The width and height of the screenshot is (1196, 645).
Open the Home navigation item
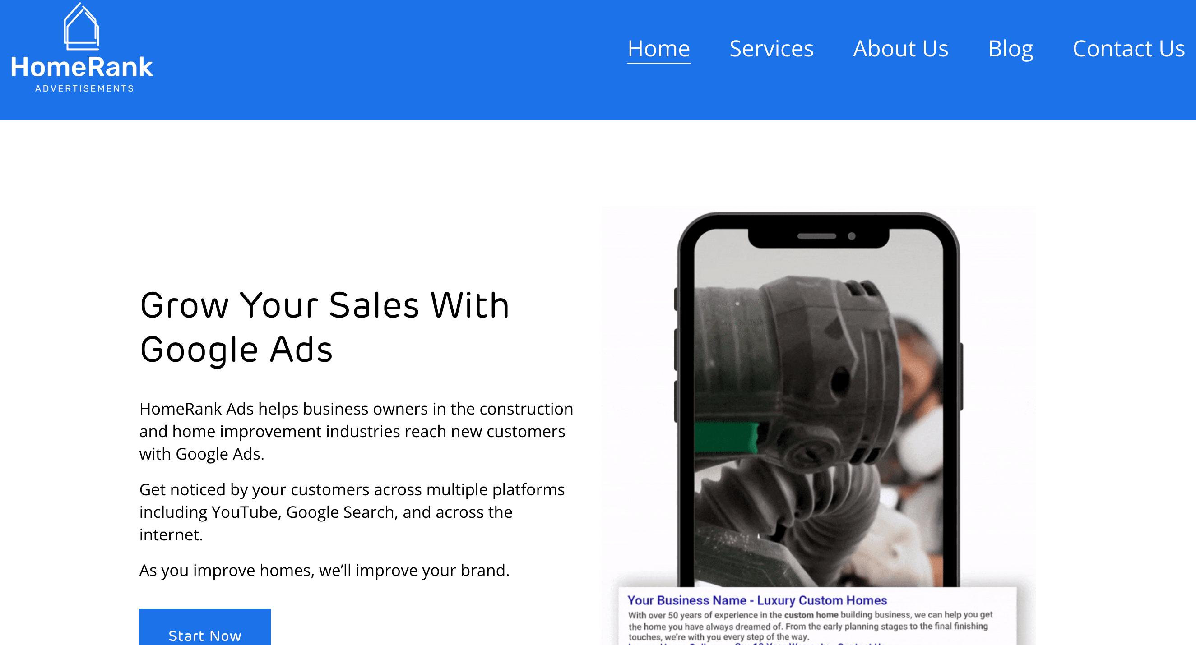pyautogui.click(x=658, y=49)
